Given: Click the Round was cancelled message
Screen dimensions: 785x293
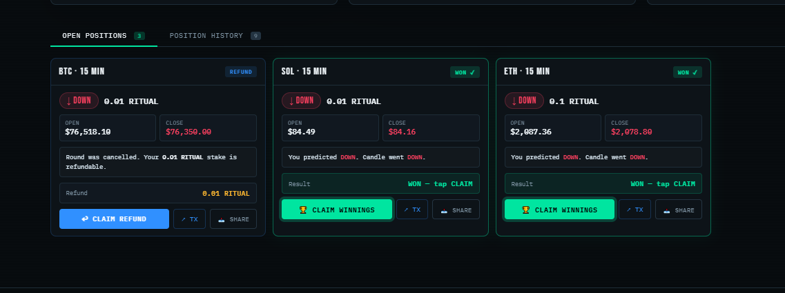Looking at the screenshot, I should pyautogui.click(x=158, y=162).
